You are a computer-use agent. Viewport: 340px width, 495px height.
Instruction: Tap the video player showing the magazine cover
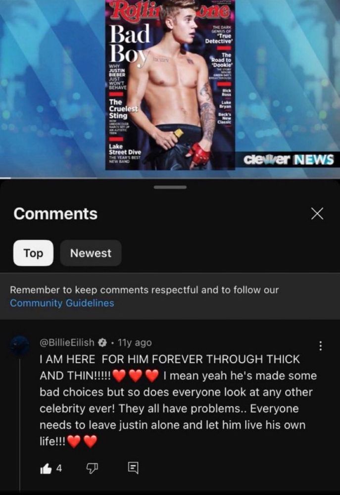pyautogui.click(x=170, y=89)
